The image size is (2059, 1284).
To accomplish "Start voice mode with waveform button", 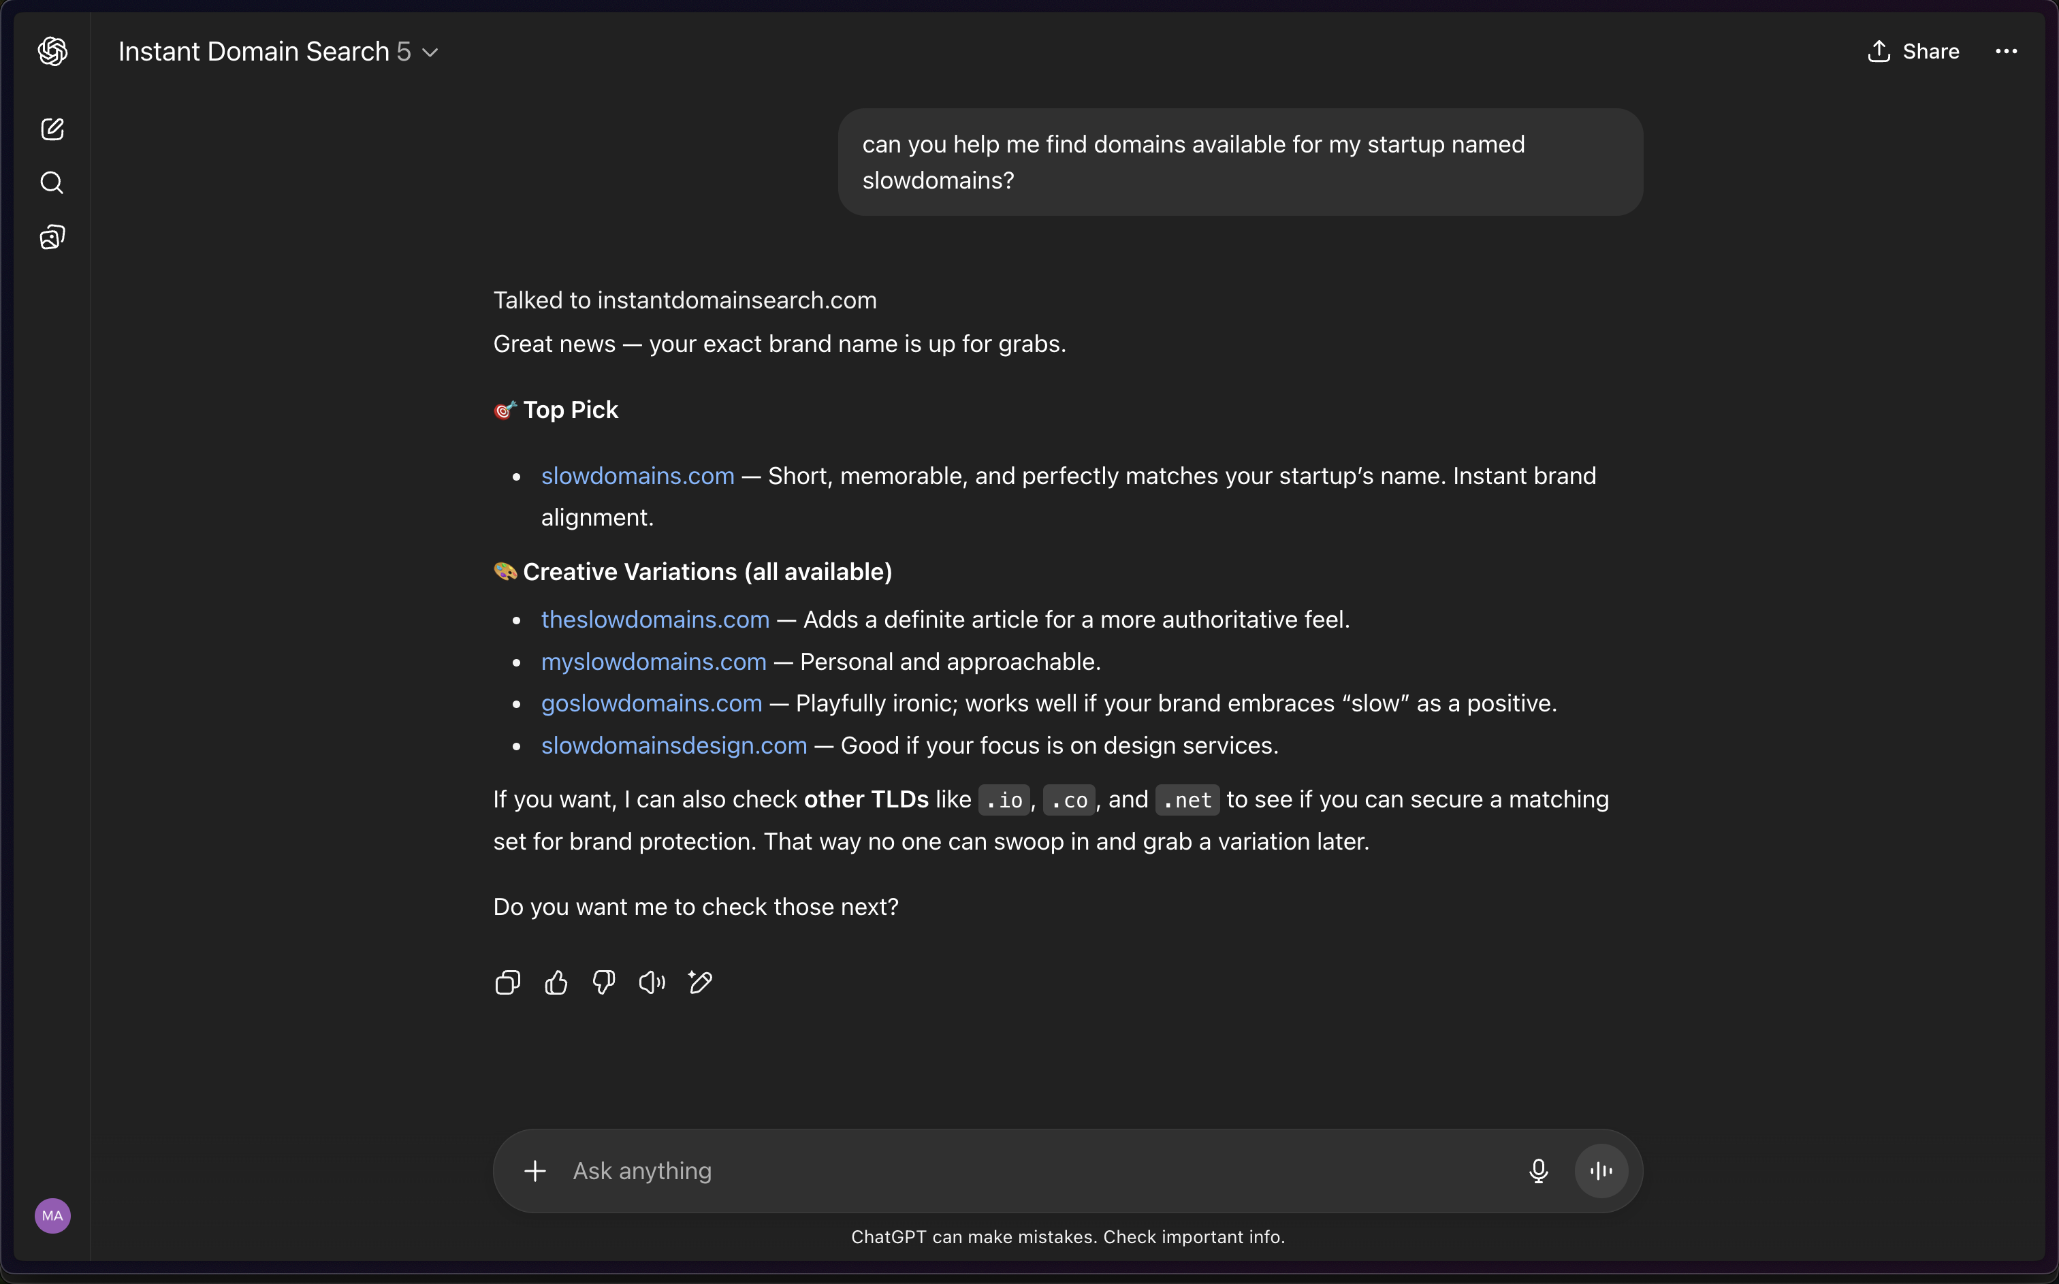I will point(1601,1171).
